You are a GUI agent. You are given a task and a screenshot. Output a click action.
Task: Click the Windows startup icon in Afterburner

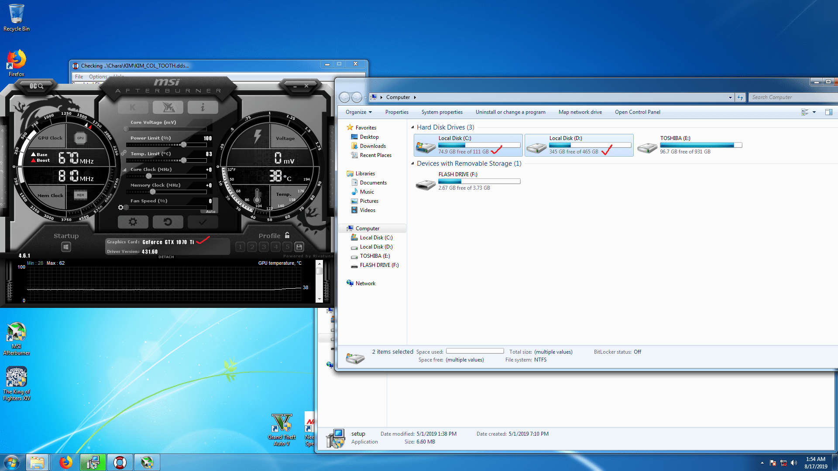pyautogui.click(x=66, y=246)
